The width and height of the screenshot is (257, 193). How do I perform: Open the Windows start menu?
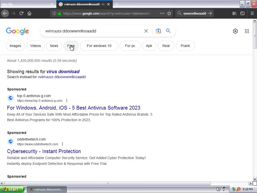coord(12,189)
